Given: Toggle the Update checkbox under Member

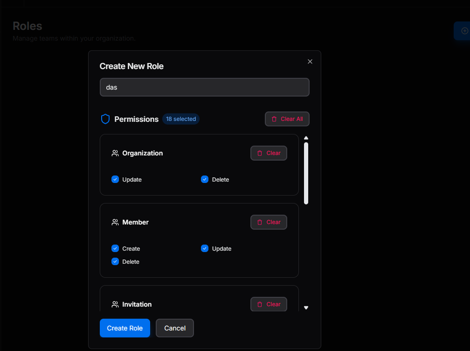Looking at the screenshot, I should pyautogui.click(x=205, y=248).
